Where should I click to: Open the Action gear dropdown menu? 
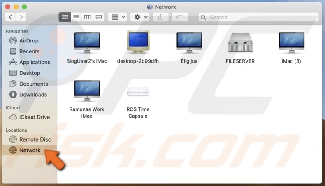click(x=140, y=17)
